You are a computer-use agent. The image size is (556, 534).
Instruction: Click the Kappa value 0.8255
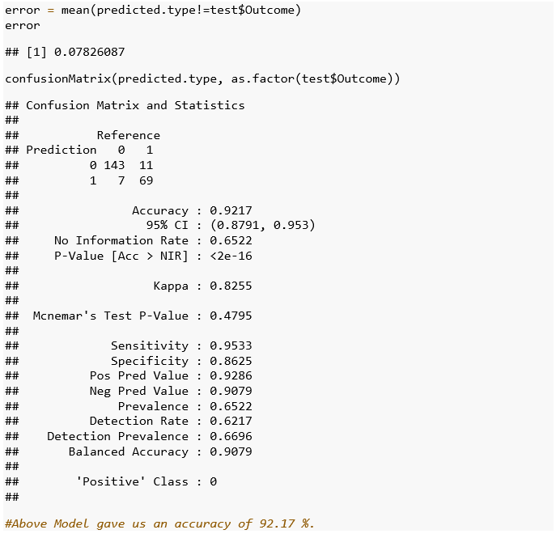point(231,286)
